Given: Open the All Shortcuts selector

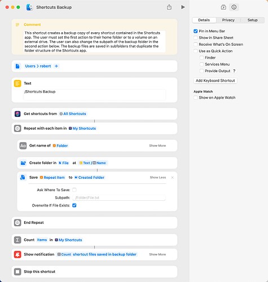Looking at the screenshot, I should [x=73, y=114].
